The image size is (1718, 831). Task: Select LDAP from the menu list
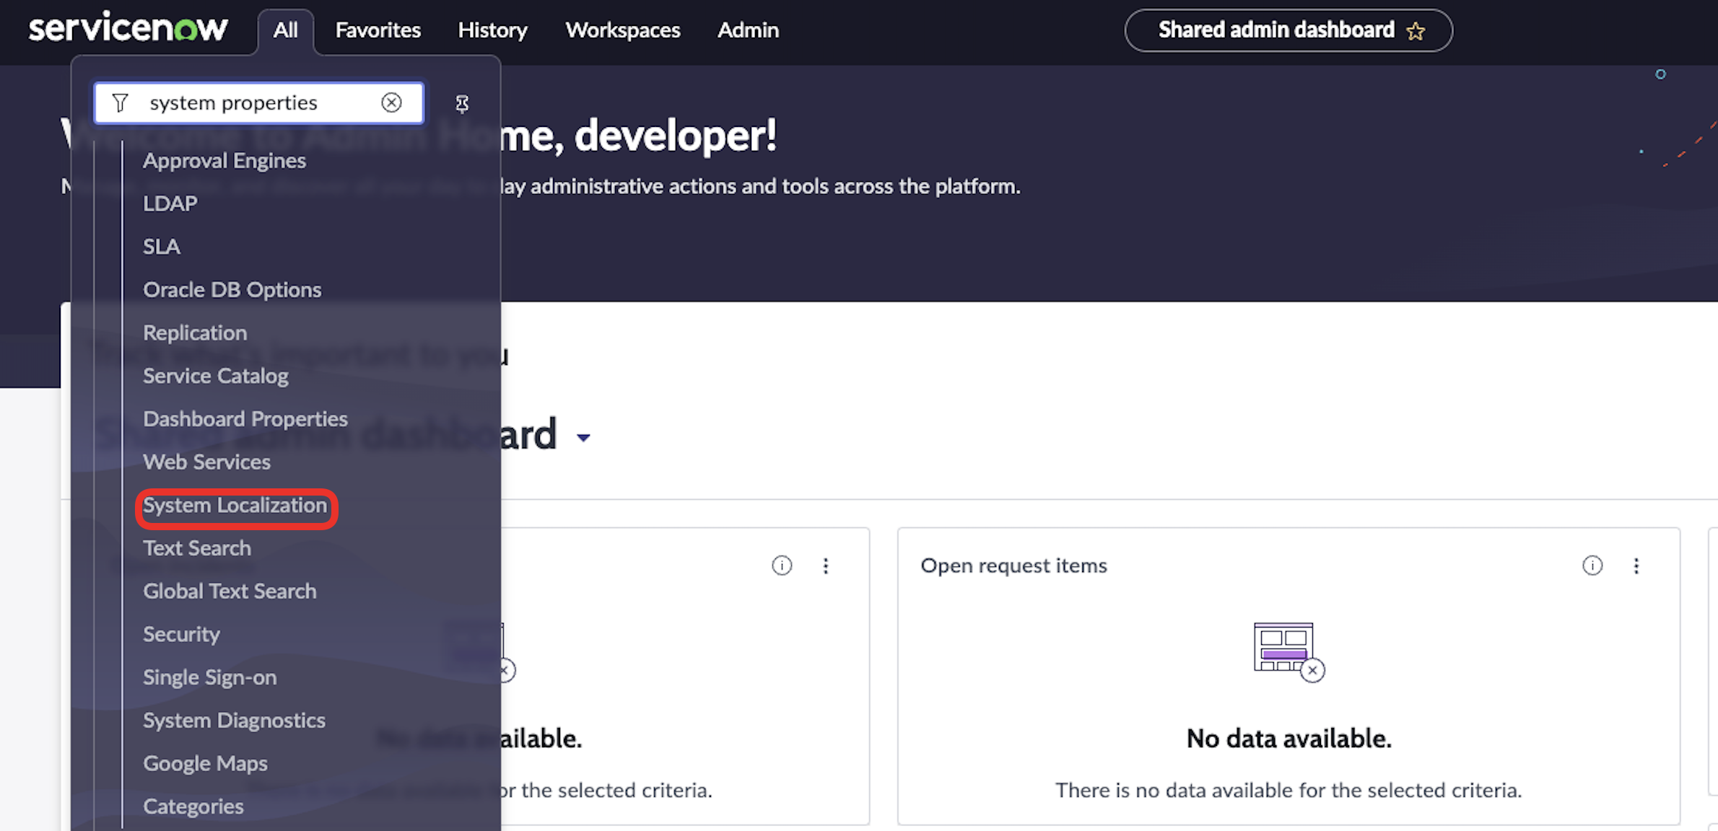click(x=170, y=203)
